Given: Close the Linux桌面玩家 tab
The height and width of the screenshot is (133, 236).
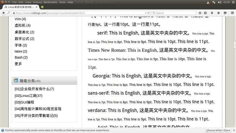Looking at the screenshot, I should pyautogui.click(x=36, y=7).
